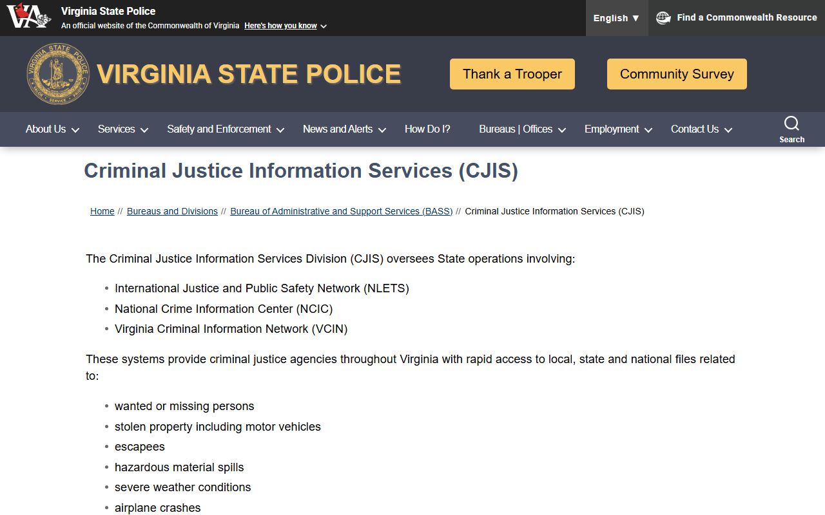
Task: Click the Criminal Justice Information Services heading
Action: pos(301,171)
